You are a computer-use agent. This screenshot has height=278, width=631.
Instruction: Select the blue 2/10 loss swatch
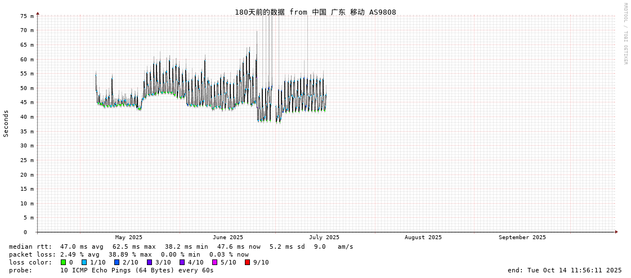117,262
